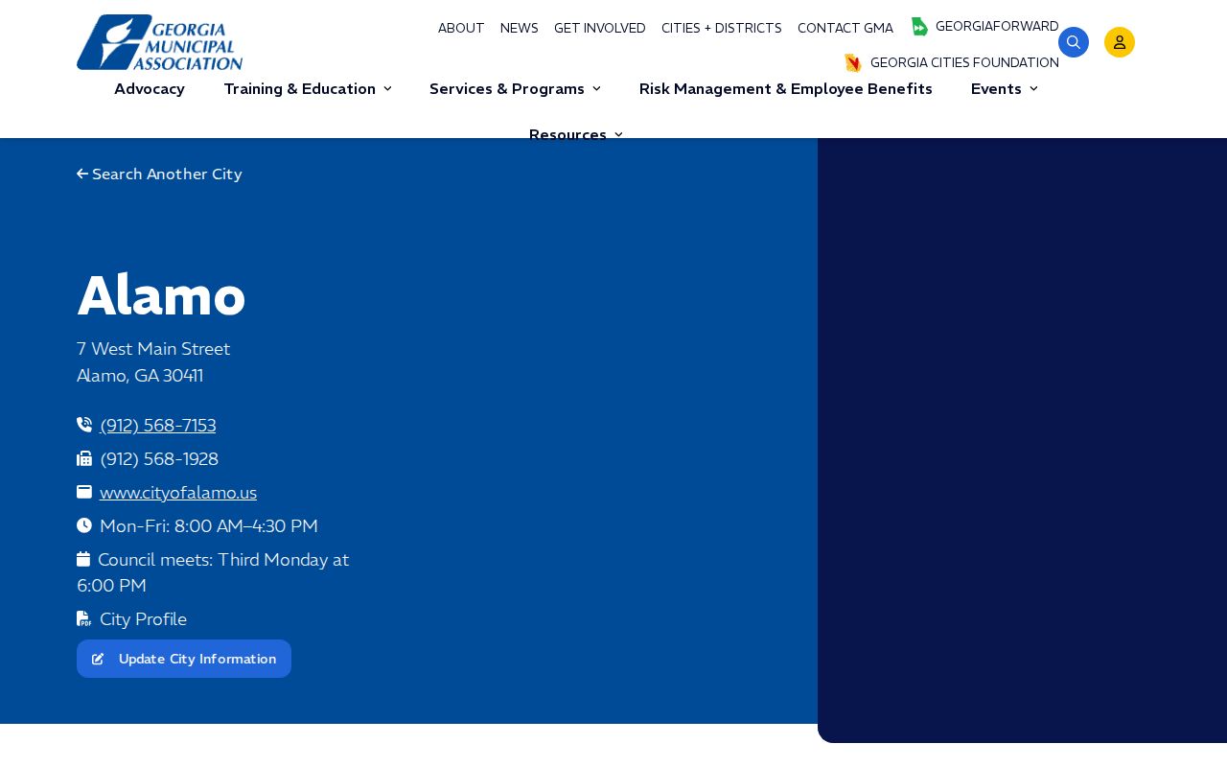The width and height of the screenshot is (1227, 767).
Task: Call the (912) 568-7153 phone link
Action: coord(158,426)
